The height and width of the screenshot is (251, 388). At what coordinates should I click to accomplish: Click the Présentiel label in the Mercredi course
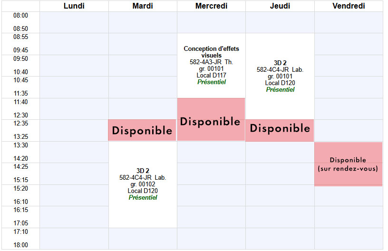tap(211, 82)
